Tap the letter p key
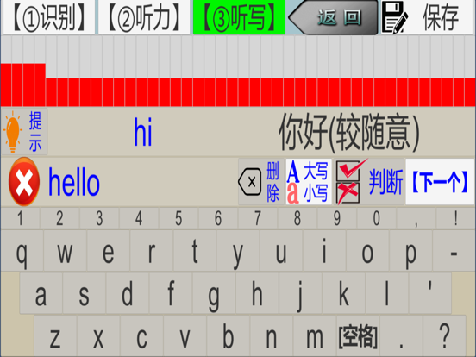The image size is (476, 357). pos(410,250)
